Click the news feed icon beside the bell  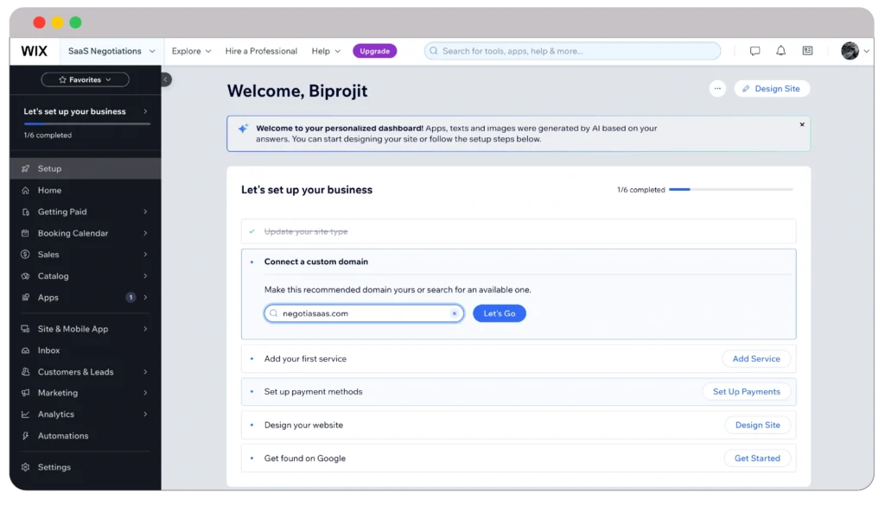(x=807, y=51)
